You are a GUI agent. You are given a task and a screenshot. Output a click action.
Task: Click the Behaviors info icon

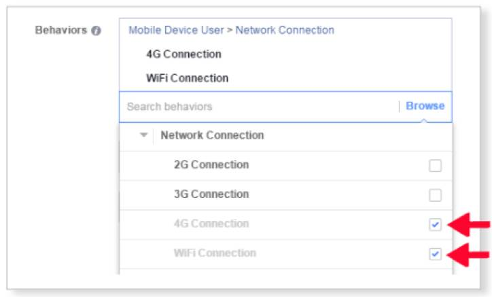[96, 31]
